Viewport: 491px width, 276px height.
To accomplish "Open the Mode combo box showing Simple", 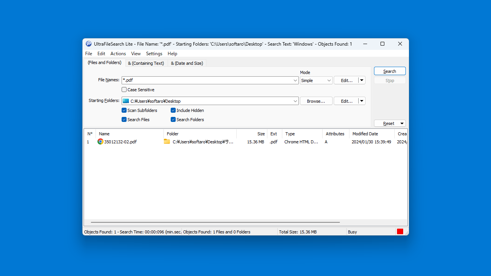I will (x=316, y=80).
